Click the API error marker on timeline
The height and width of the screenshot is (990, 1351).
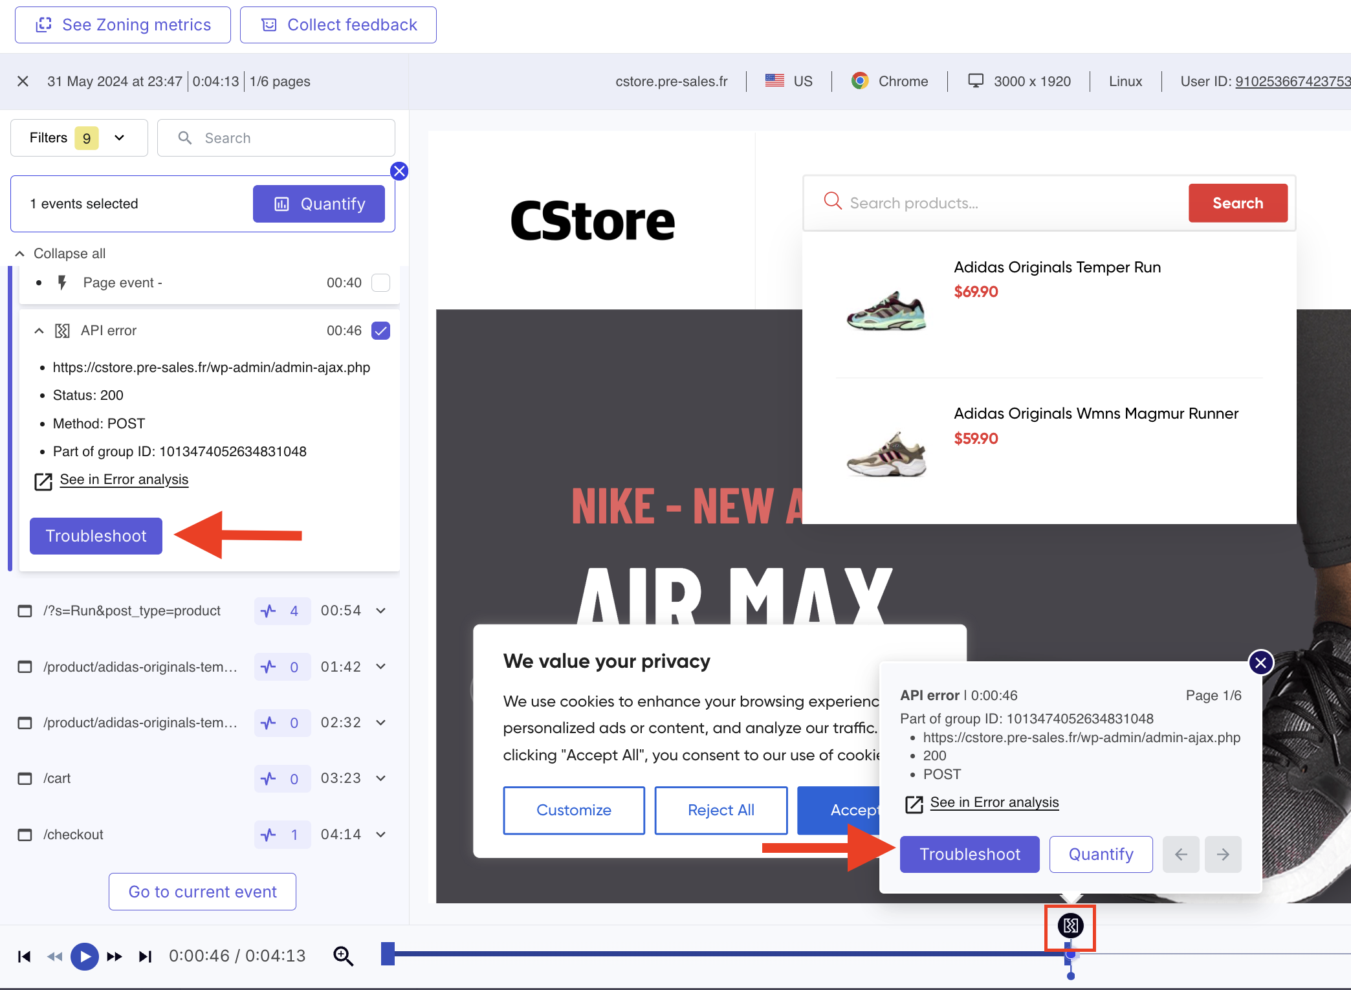tap(1070, 926)
